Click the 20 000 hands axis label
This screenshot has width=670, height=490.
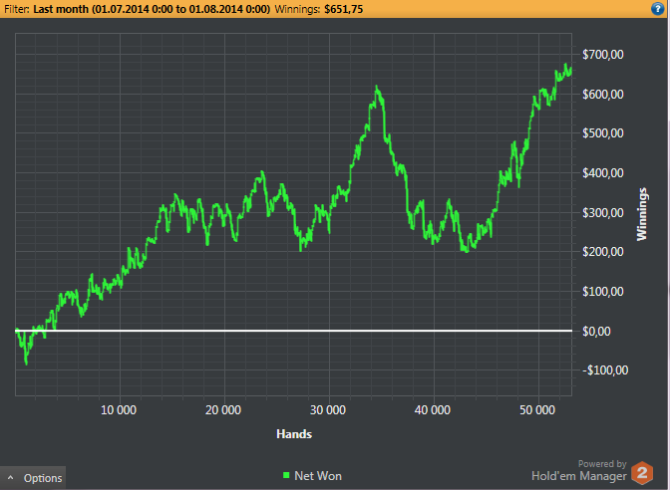coord(223,410)
